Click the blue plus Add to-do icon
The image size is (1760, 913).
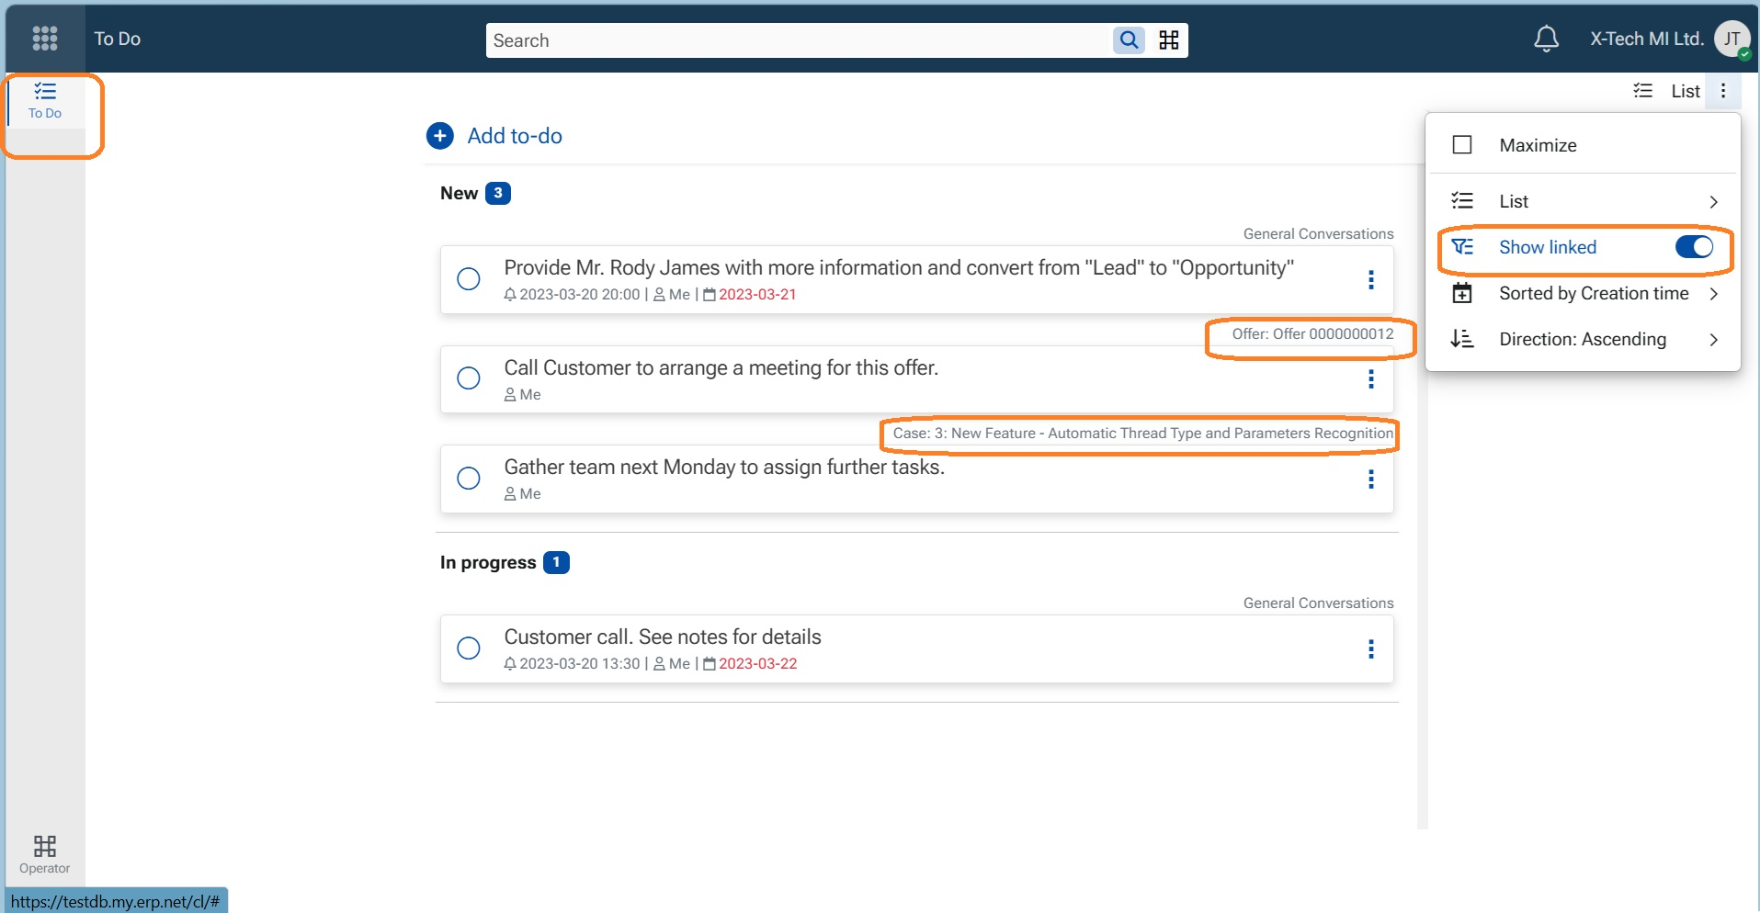click(x=440, y=136)
